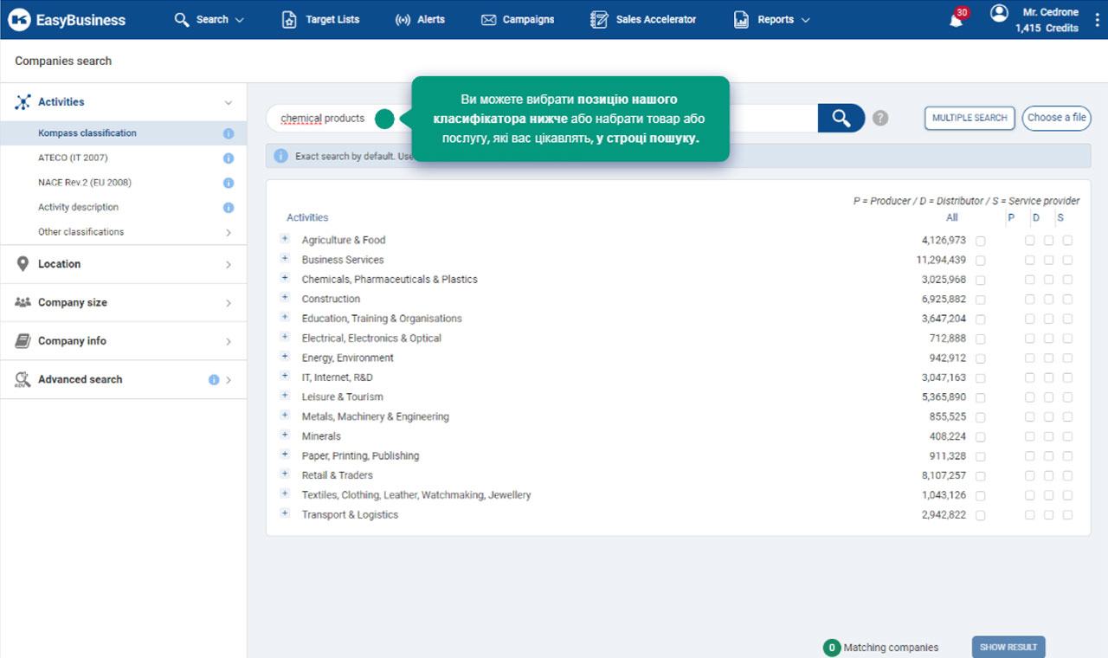Screen dimensions: 1108x658
Task: Click the MULTIPLE SEARCH button
Action: coord(969,118)
